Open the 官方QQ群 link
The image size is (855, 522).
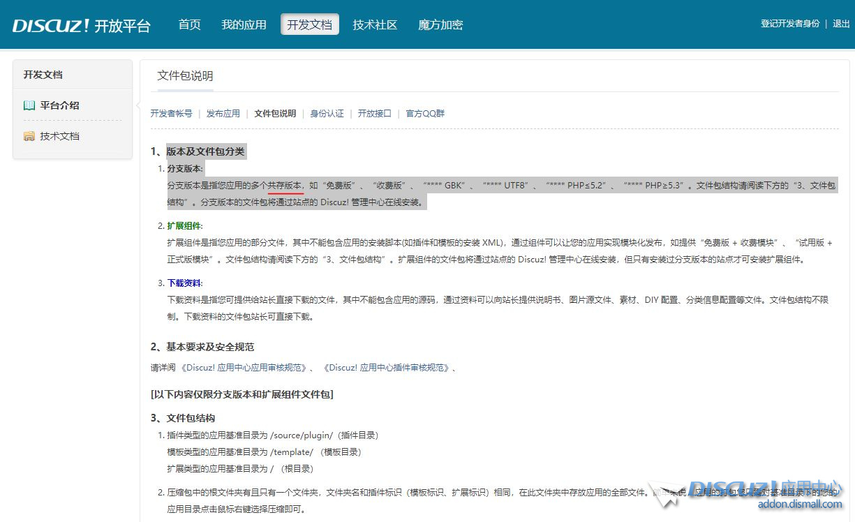pyautogui.click(x=425, y=113)
